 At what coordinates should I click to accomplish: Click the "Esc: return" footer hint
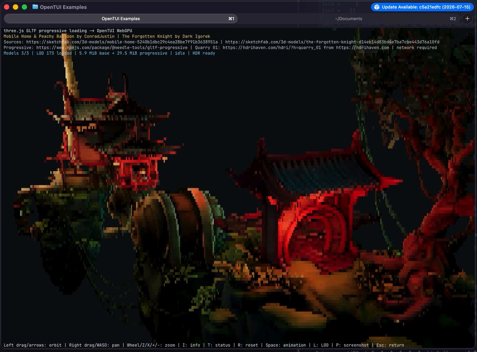click(x=390, y=345)
